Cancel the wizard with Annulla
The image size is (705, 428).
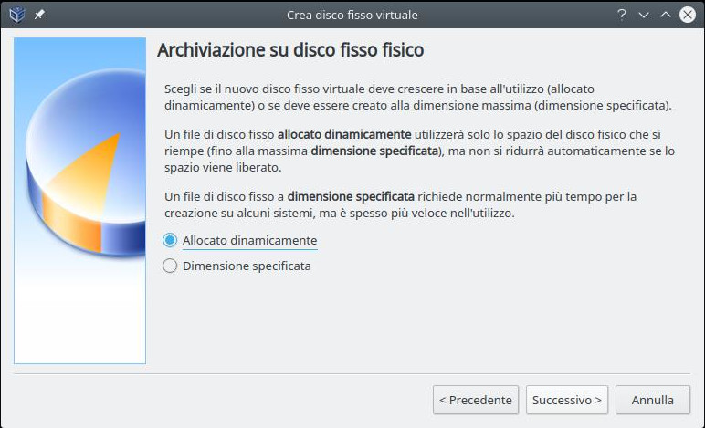pos(652,400)
